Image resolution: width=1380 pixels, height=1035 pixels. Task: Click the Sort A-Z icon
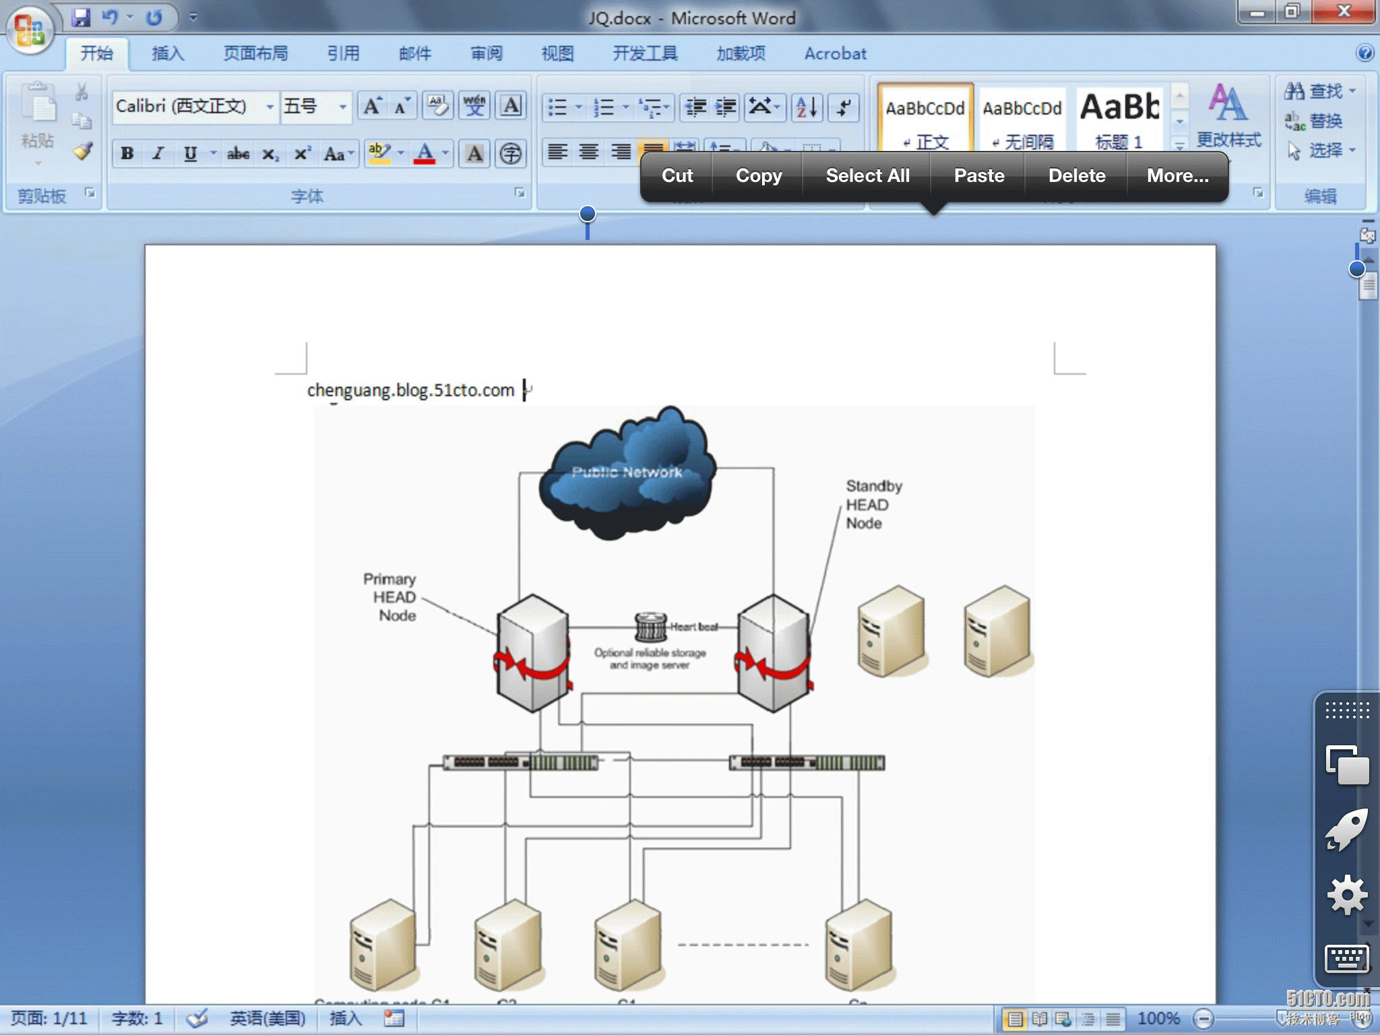[806, 107]
